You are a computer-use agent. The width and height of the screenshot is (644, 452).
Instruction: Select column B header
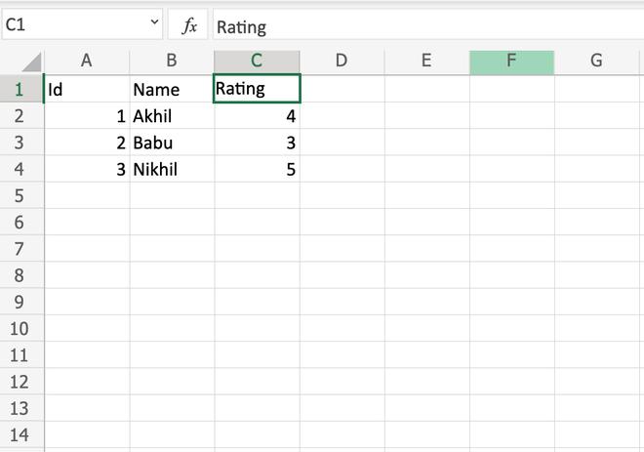(172, 62)
